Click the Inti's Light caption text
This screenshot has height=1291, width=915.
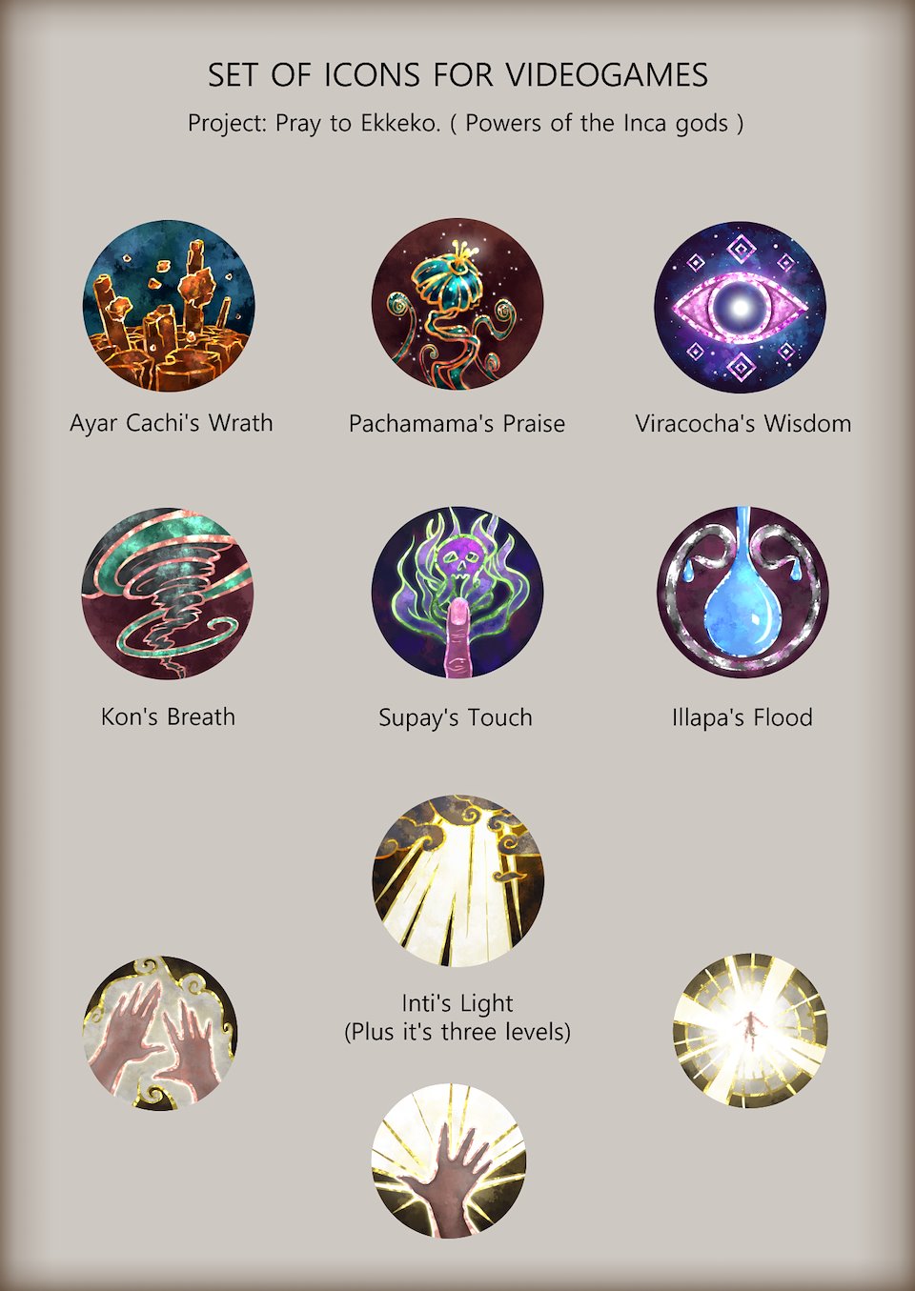[x=457, y=1003]
